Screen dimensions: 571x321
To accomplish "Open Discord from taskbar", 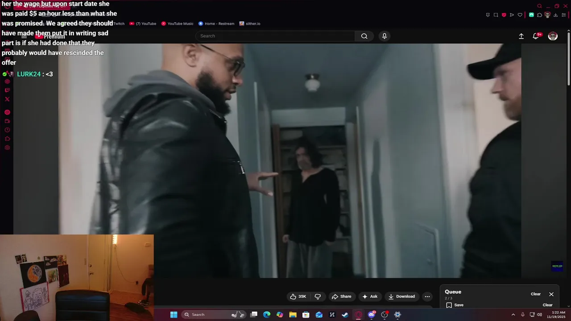I will pos(372,315).
